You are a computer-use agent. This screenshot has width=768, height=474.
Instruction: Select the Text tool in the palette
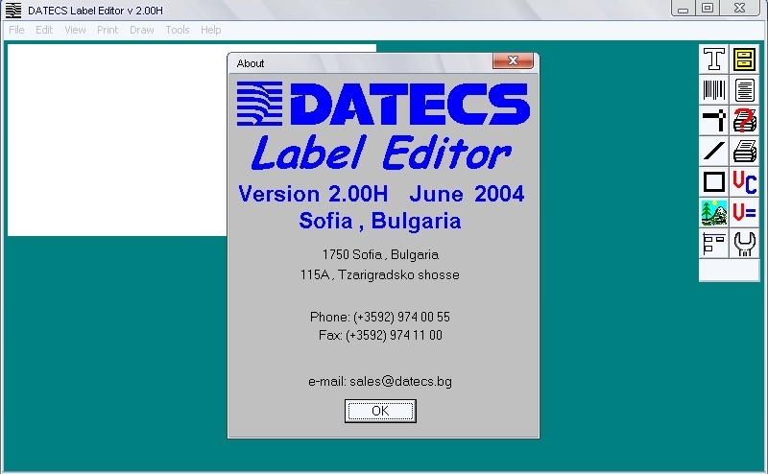click(713, 59)
